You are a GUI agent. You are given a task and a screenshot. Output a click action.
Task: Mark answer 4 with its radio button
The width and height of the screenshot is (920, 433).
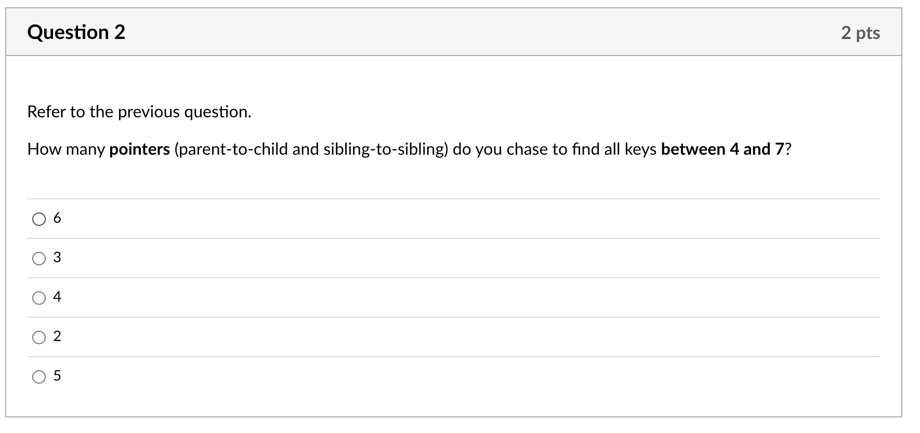click(x=39, y=298)
